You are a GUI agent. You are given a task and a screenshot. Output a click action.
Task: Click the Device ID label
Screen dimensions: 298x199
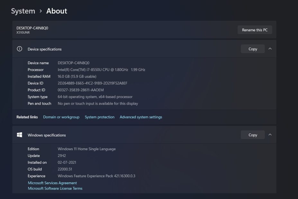[x=35, y=83]
